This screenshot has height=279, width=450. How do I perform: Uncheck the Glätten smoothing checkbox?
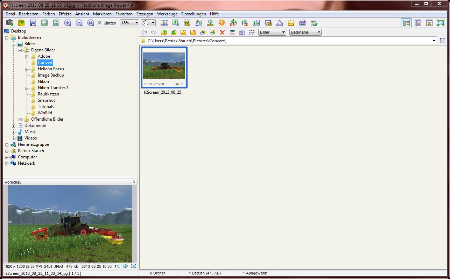[100, 23]
